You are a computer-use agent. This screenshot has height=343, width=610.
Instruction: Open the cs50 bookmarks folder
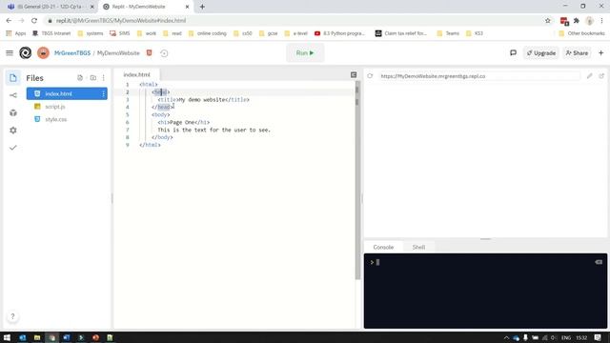243,33
